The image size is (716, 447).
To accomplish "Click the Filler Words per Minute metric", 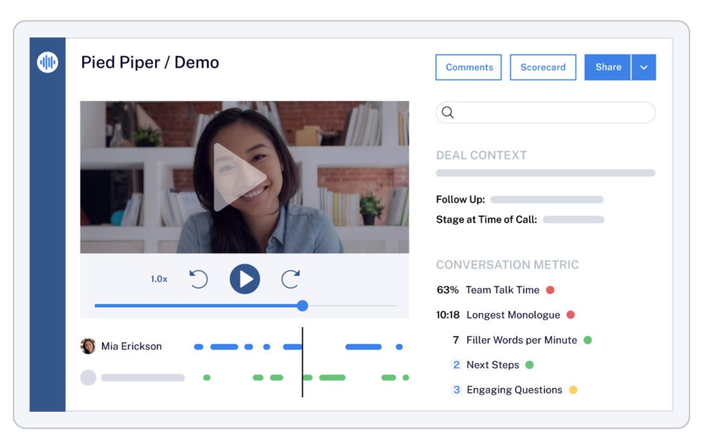I will [x=515, y=340].
